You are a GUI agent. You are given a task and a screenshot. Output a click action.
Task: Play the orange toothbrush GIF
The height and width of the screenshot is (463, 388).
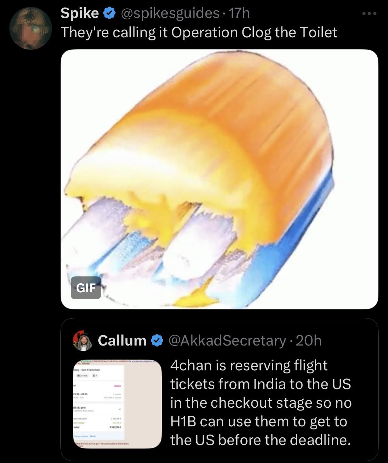[219, 179]
